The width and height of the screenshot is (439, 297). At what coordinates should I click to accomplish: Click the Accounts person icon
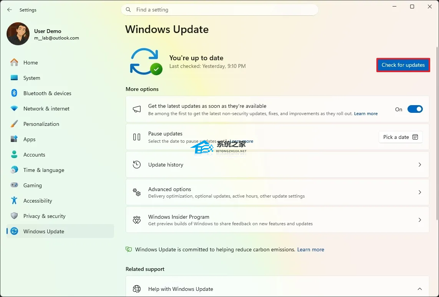14,154
